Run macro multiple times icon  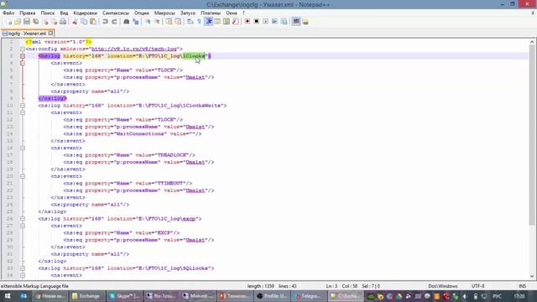(x=274, y=22)
